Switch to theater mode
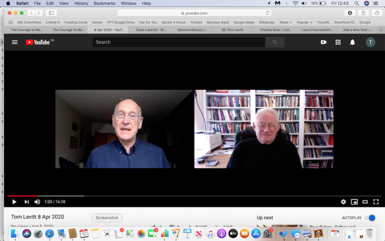 tap(365, 202)
